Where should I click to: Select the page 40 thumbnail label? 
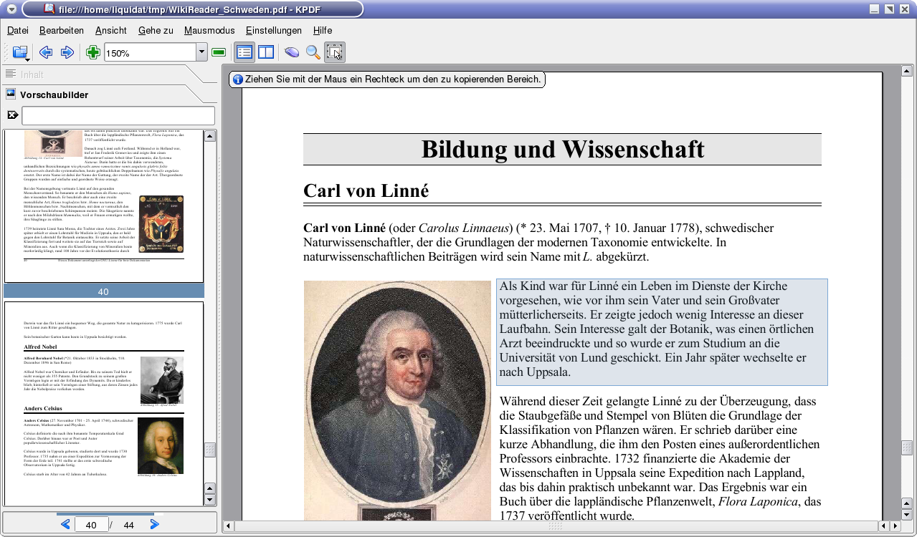[x=103, y=291]
